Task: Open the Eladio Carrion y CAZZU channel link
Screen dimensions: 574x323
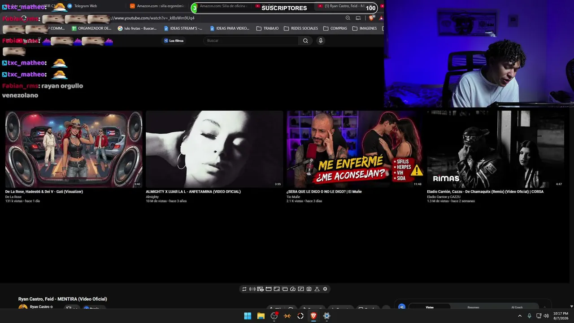Action: pyautogui.click(x=444, y=197)
